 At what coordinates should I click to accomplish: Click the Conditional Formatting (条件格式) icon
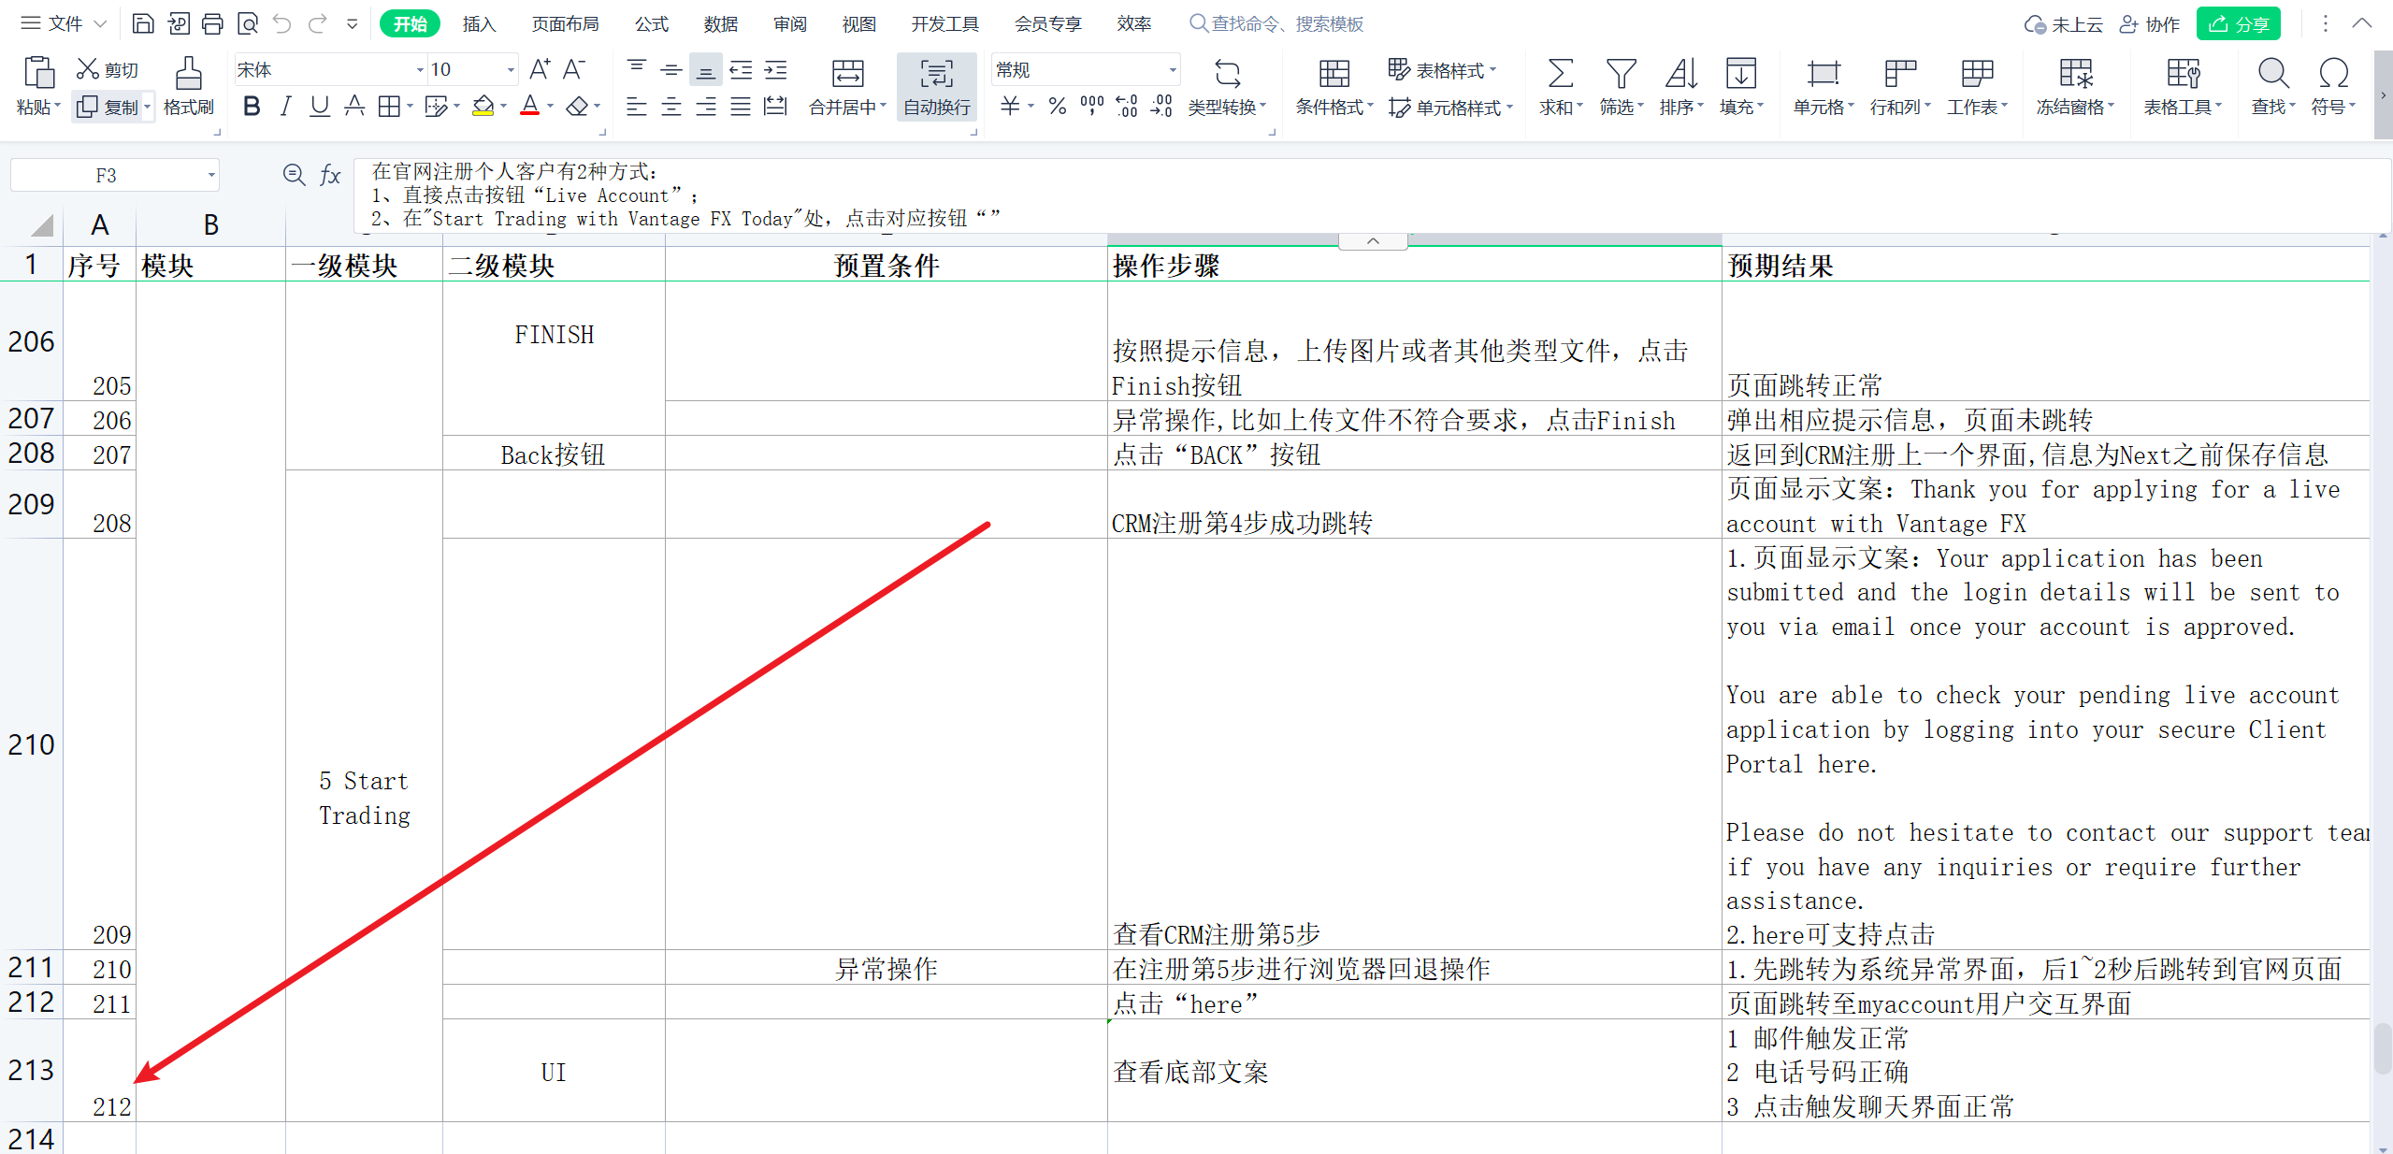click(x=1333, y=73)
